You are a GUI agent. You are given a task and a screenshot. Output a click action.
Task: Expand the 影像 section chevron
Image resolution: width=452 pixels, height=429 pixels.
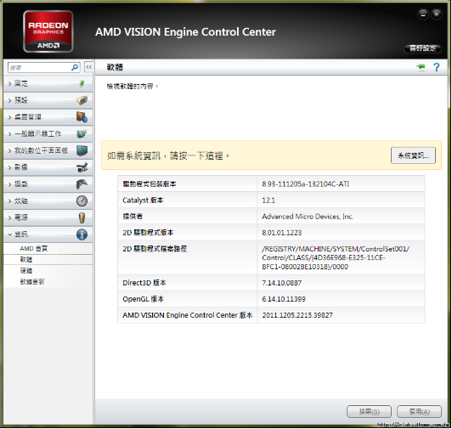[x=10, y=167]
